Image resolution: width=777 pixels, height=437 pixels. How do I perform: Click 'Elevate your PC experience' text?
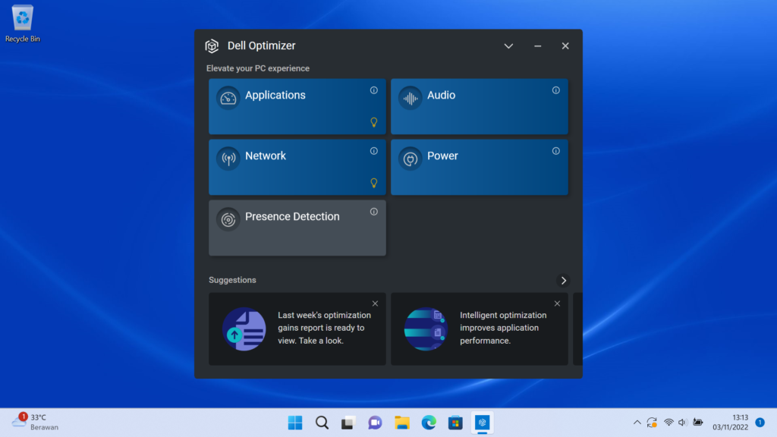tap(258, 68)
